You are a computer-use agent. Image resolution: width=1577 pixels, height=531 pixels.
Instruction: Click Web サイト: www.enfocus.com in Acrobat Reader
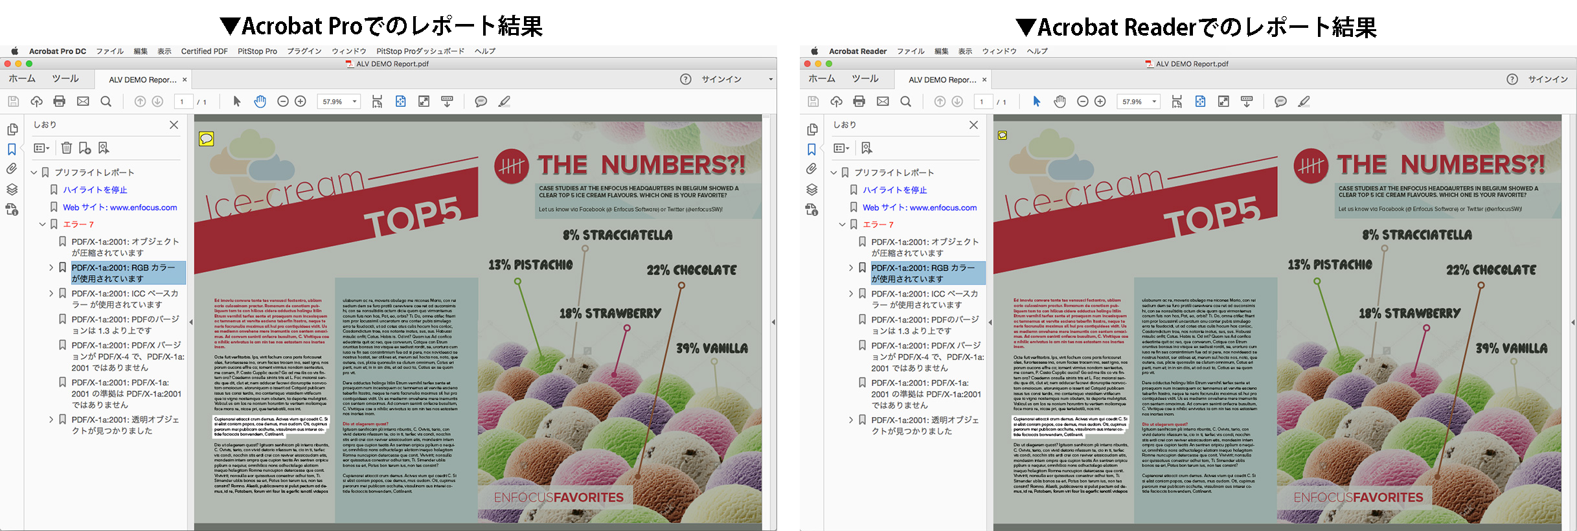click(920, 207)
